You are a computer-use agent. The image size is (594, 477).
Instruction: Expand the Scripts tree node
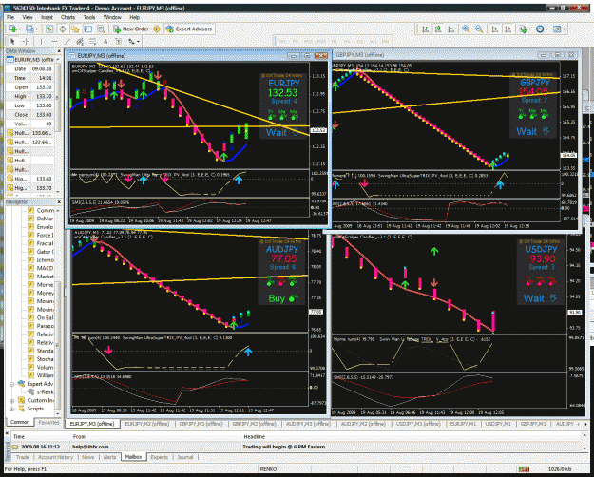[11, 409]
